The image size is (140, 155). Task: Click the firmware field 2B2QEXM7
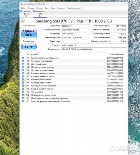[x=75, y=26]
